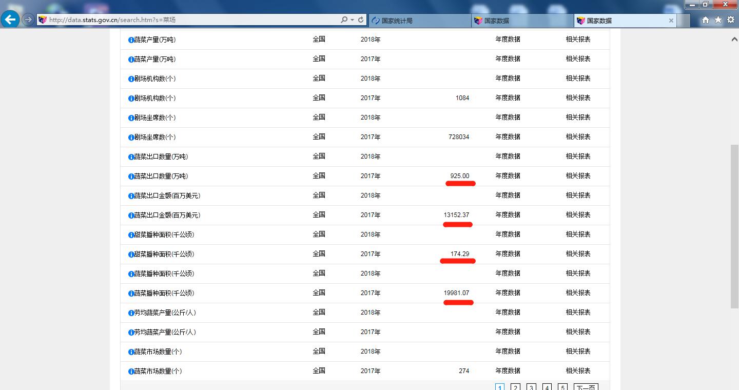This screenshot has height=390, width=739.
Task: Close the active 国家数据 tab
Action: pyautogui.click(x=671, y=21)
